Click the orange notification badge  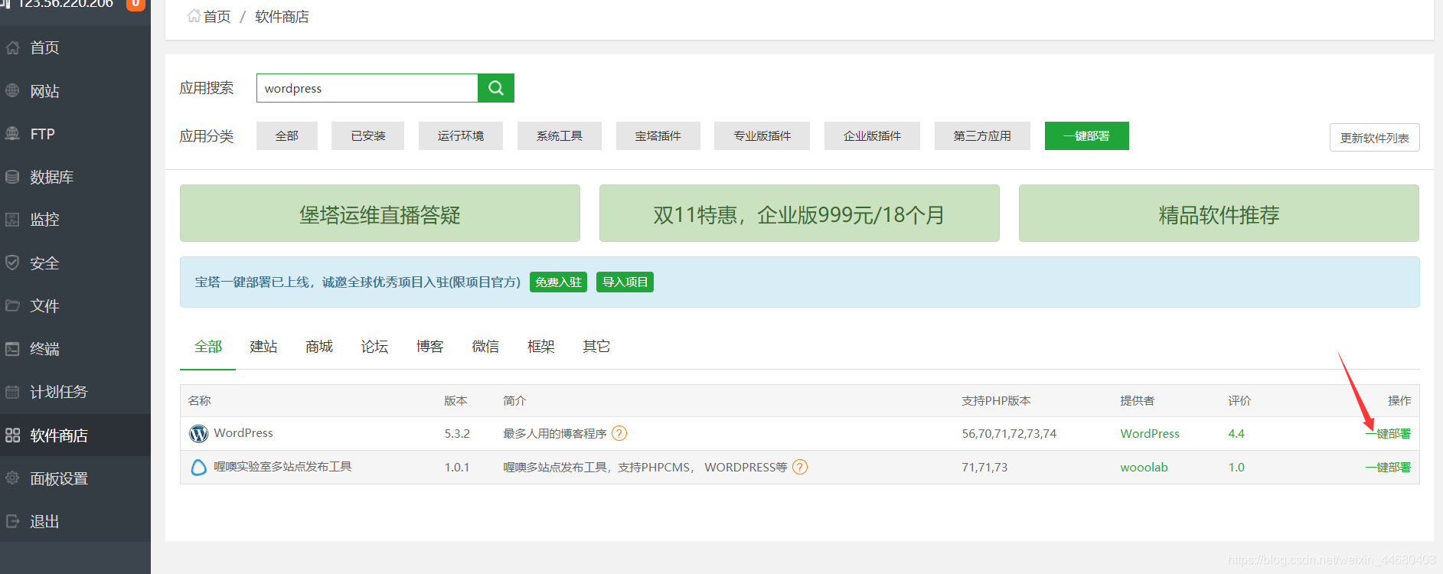[135, 4]
